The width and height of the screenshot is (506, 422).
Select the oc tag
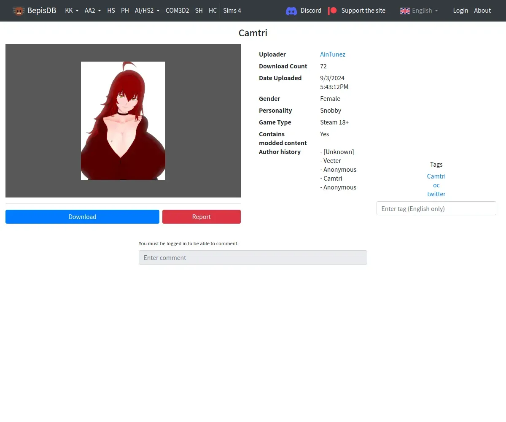[x=436, y=185]
